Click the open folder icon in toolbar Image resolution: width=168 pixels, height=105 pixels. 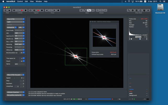[9, 10]
